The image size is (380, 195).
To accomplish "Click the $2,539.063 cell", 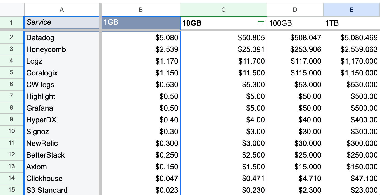I will tap(351, 49).
